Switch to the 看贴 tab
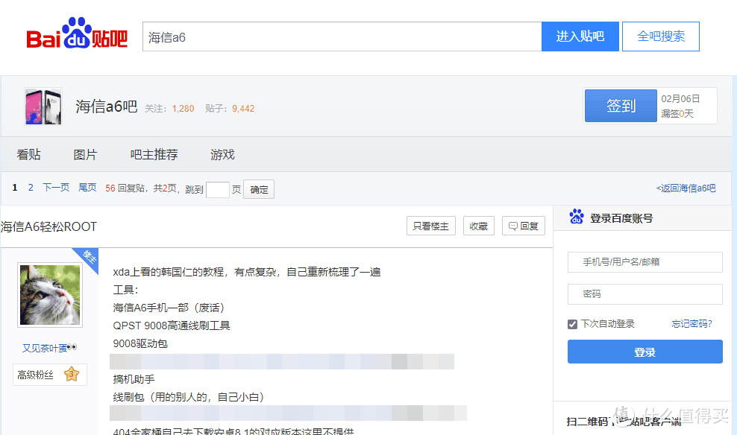The image size is (737, 435). click(29, 155)
